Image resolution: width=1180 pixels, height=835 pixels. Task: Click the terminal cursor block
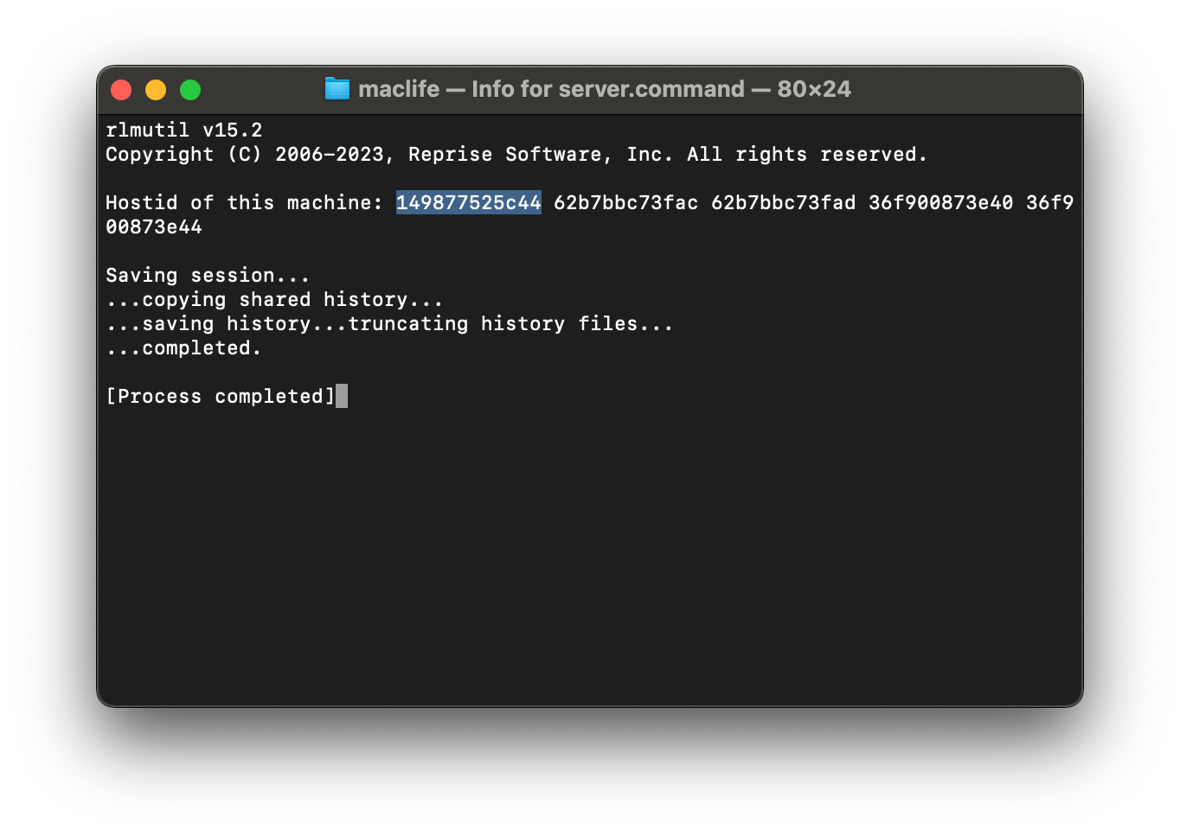[342, 396]
